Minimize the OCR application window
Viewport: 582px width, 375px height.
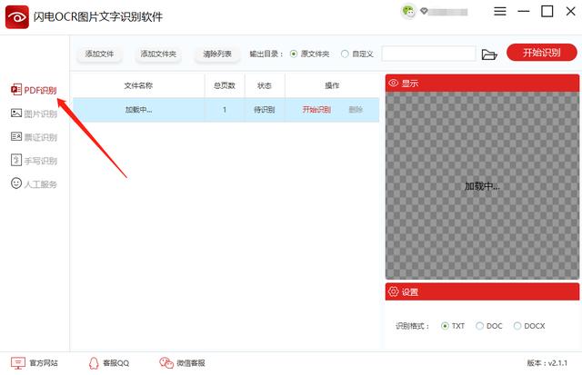[524, 11]
